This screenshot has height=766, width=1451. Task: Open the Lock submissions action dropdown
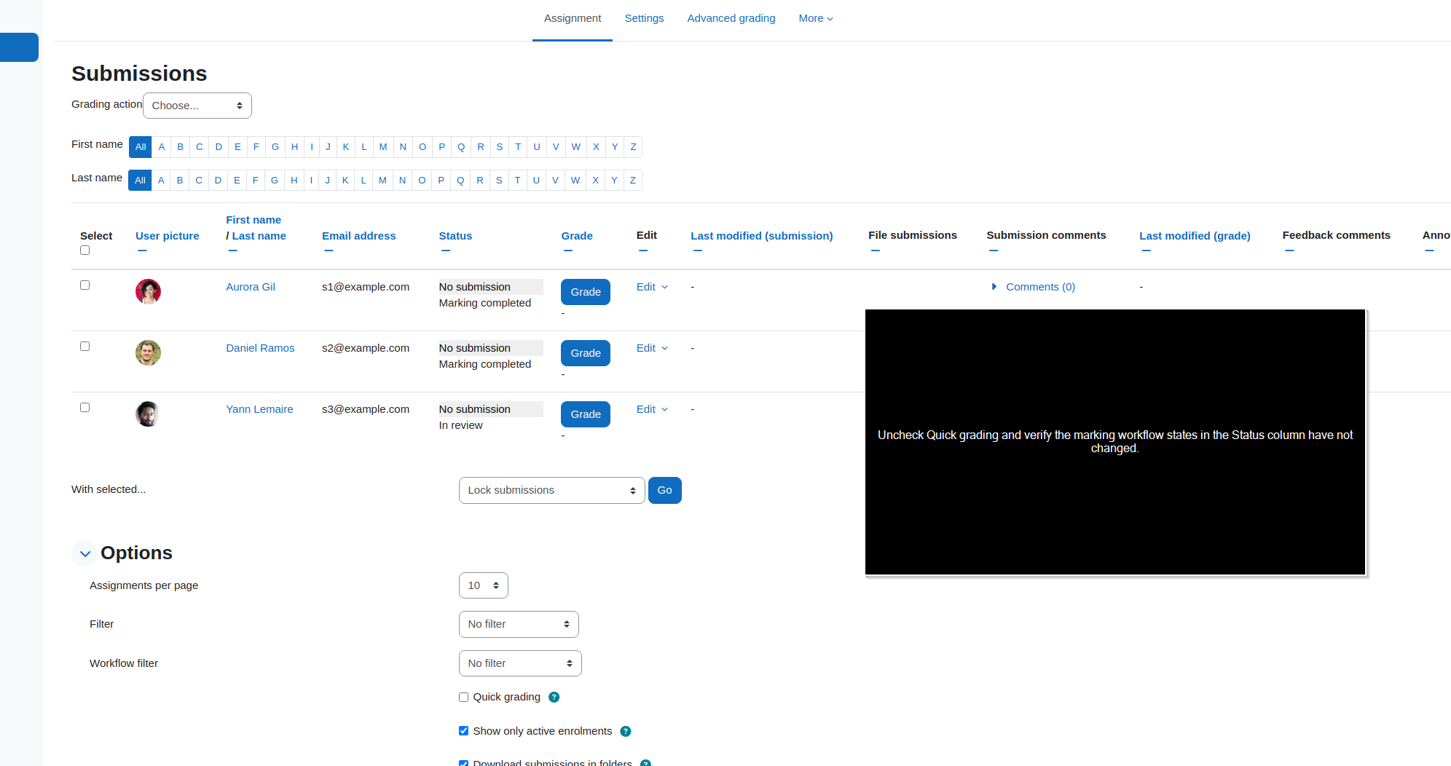point(551,490)
